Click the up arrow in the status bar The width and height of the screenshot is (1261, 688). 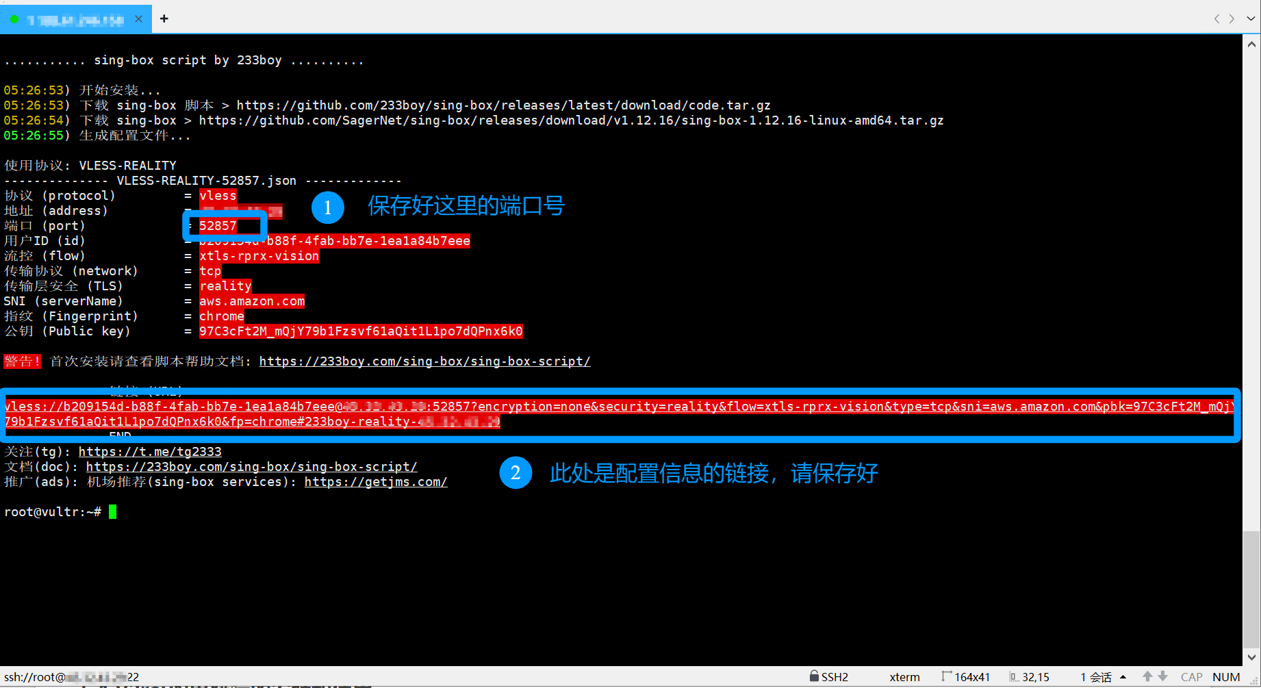(x=1147, y=676)
